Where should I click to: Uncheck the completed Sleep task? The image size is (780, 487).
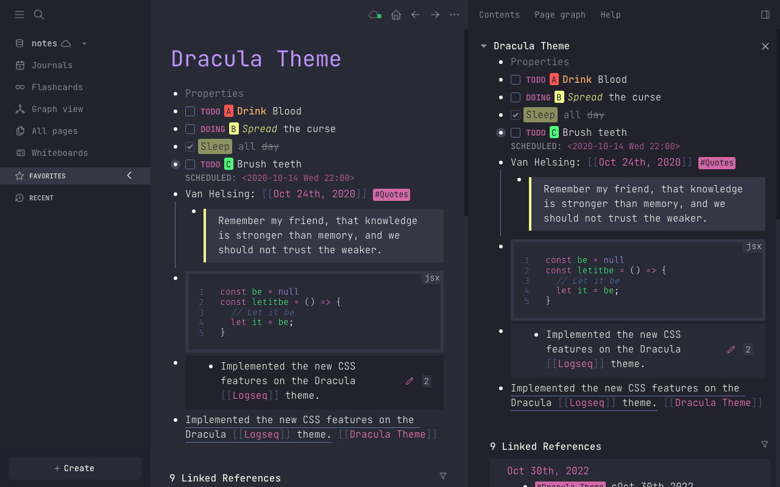click(190, 146)
